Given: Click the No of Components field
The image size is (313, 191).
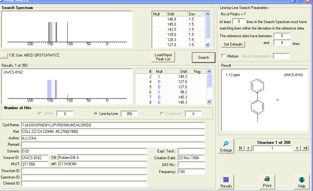Looking at the screenshot, I should point(282,56).
